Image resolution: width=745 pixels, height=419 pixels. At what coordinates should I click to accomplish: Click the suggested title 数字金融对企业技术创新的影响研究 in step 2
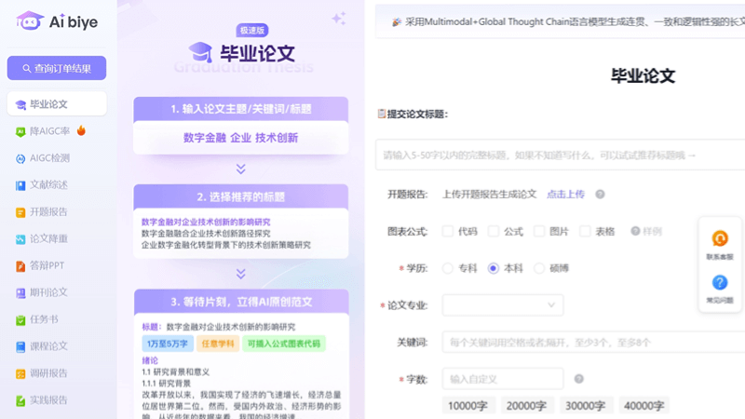click(206, 222)
